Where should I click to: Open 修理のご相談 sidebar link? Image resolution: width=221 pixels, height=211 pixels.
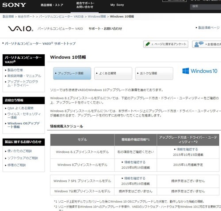coord(16,165)
